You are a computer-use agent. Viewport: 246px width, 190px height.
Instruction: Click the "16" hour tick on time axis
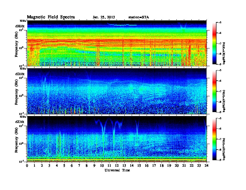147,166
